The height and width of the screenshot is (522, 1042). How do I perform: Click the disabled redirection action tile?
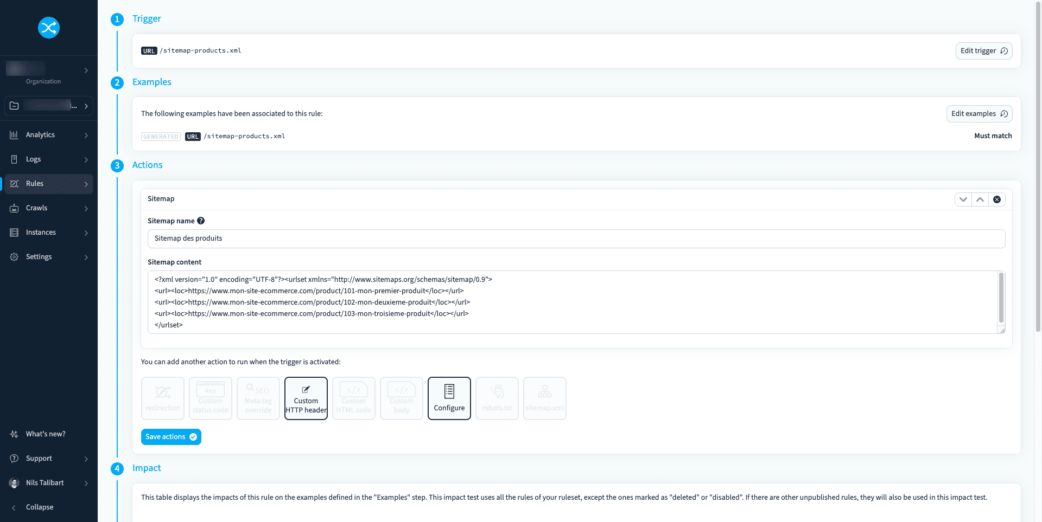point(163,398)
